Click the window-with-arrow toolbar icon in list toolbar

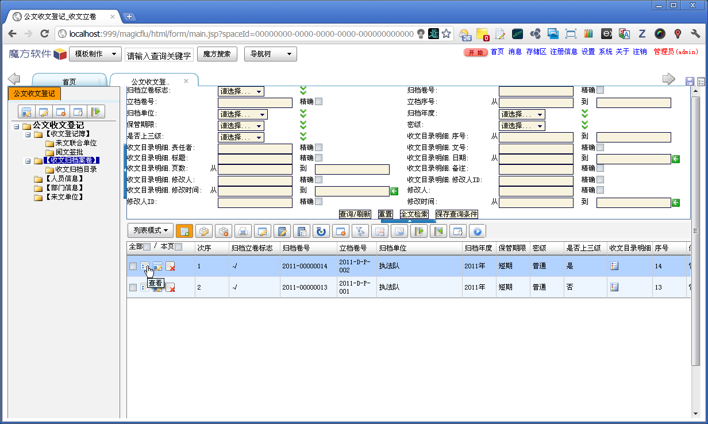458,231
